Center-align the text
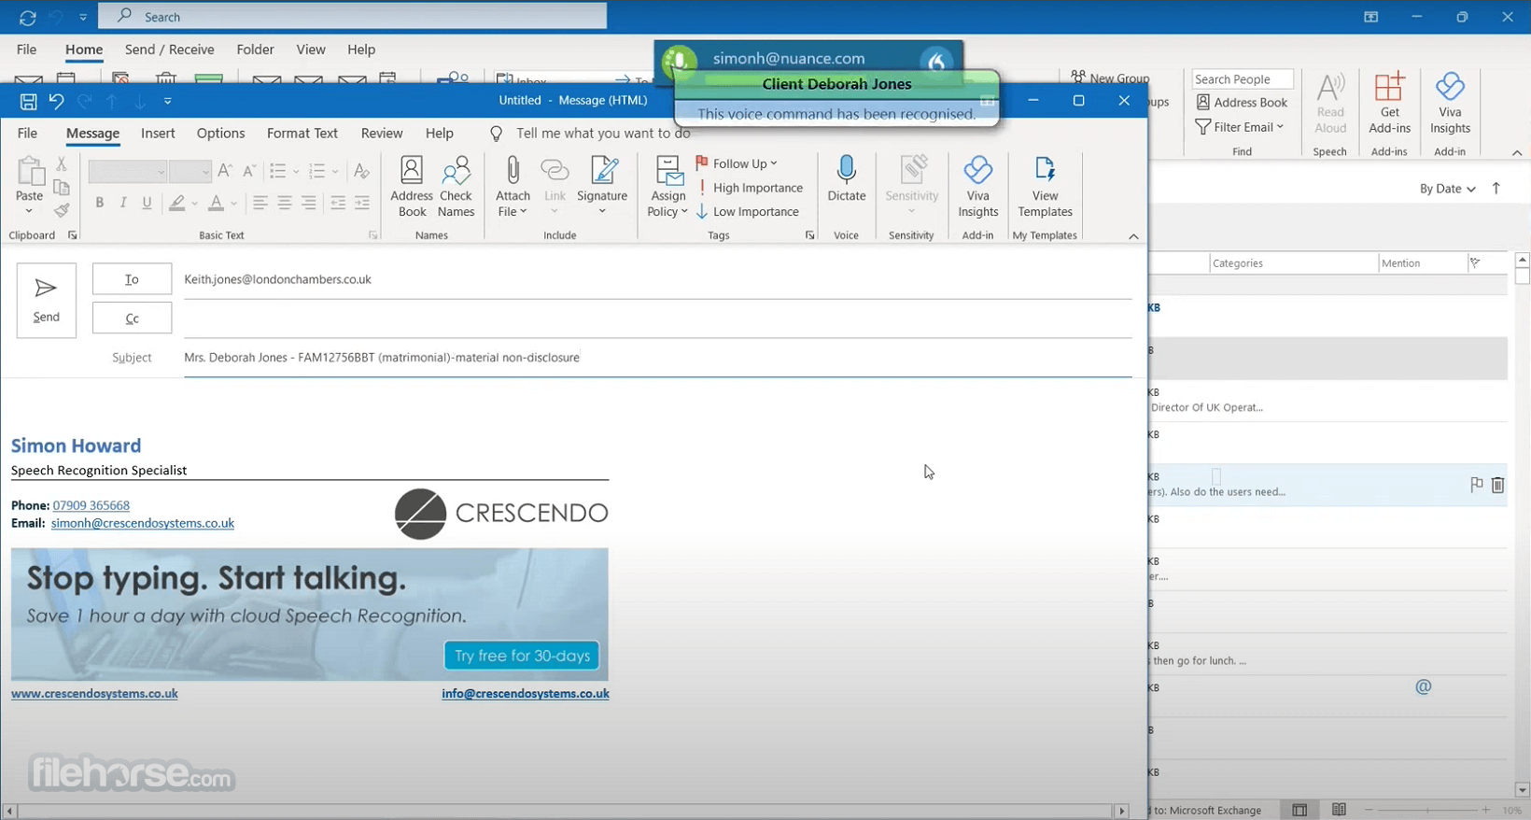Image resolution: width=1531 pixels, height=820 pixels. pos(284,203)
